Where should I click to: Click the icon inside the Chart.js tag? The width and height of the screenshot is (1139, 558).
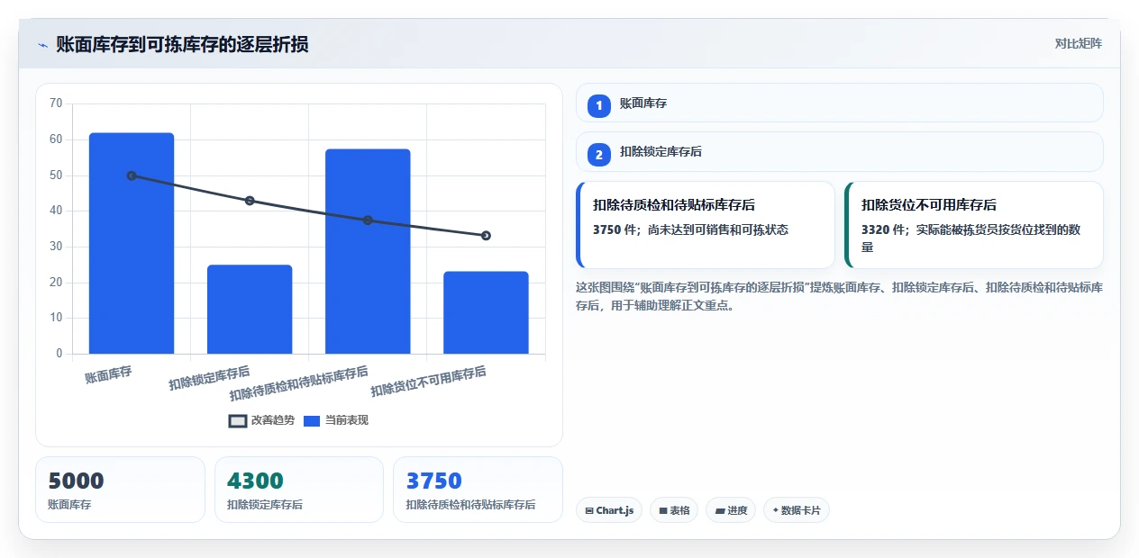(589, 510)
